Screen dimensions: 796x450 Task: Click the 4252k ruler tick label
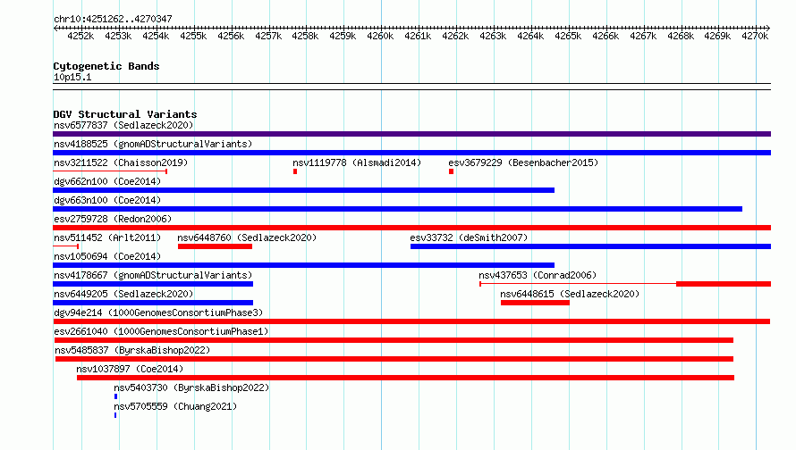[80, 36]
